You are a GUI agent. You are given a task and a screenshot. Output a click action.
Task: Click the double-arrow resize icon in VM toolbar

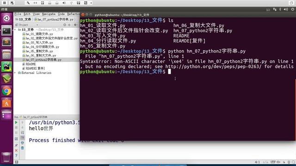35,3
